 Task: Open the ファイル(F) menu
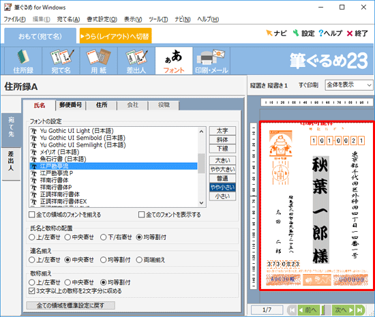15,19
